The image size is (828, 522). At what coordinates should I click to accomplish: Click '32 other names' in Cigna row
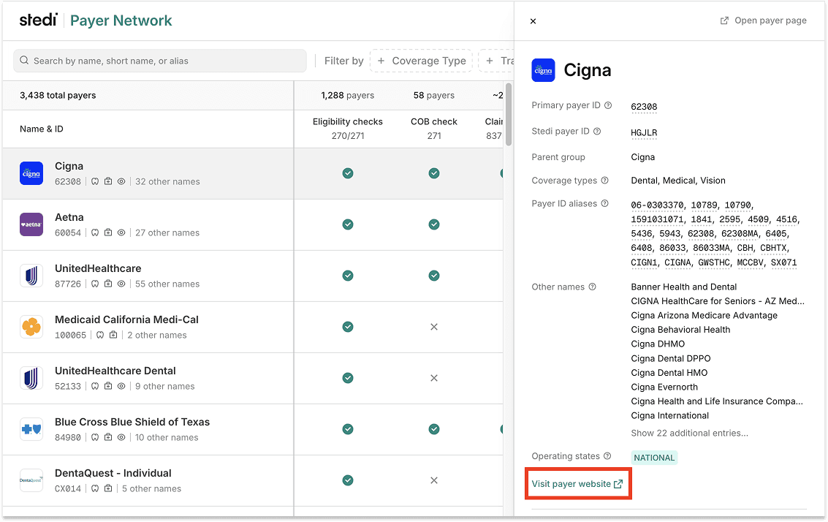point(167,182)
